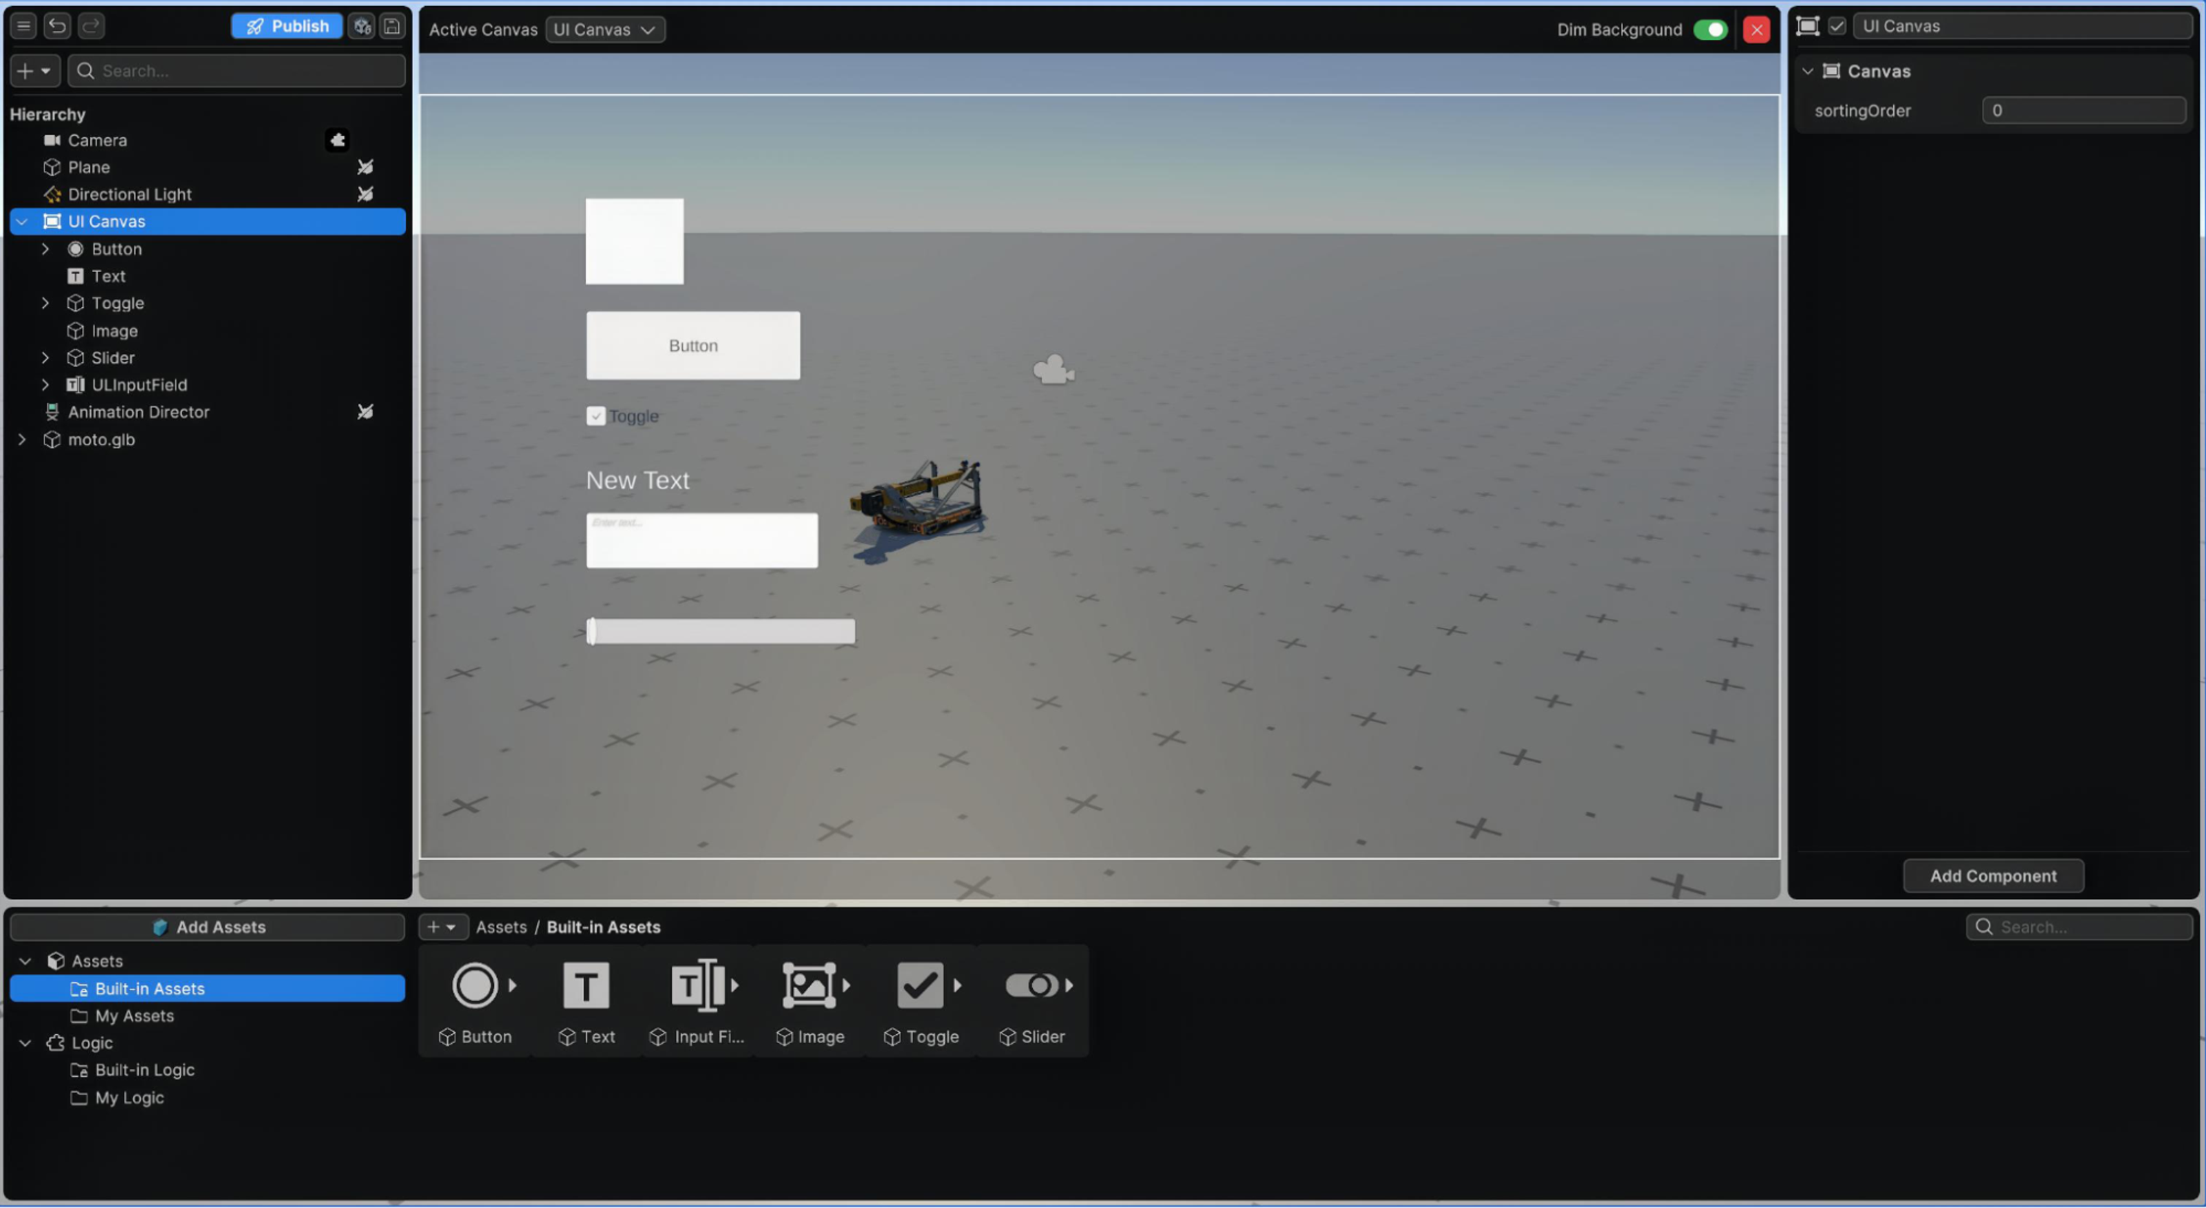Viewport: 2206px width, 1208px height.
Task: Open the Active Canvas dropdown
Action: pyautogui.click(x=604, y=29)
